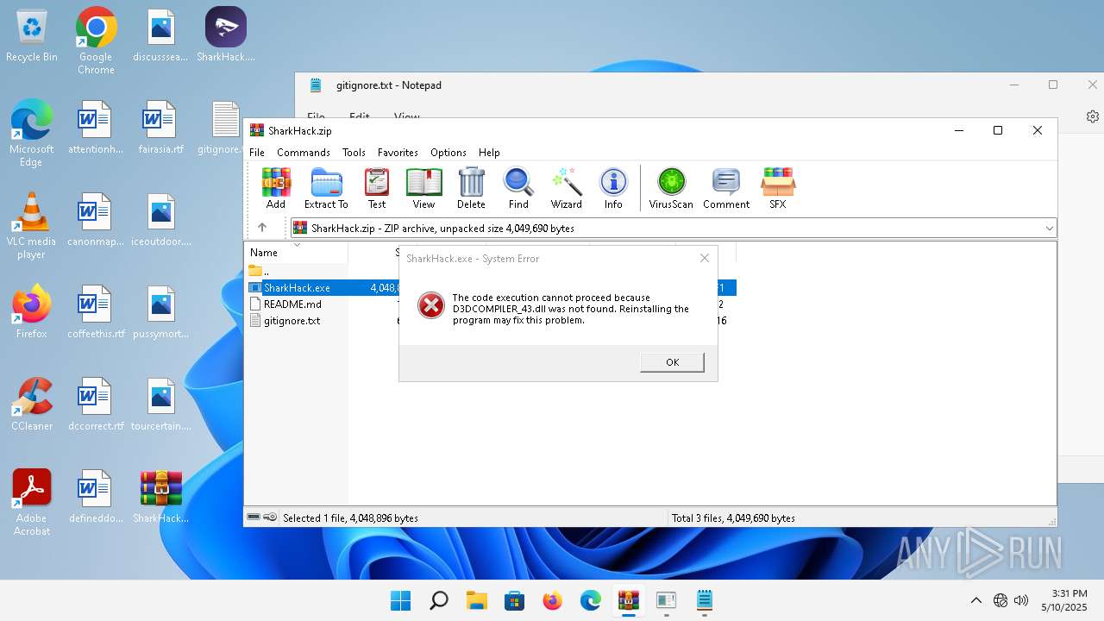The image size is (1104, 621).
Task: Maximize the WinRAR window
Action: 998,130
